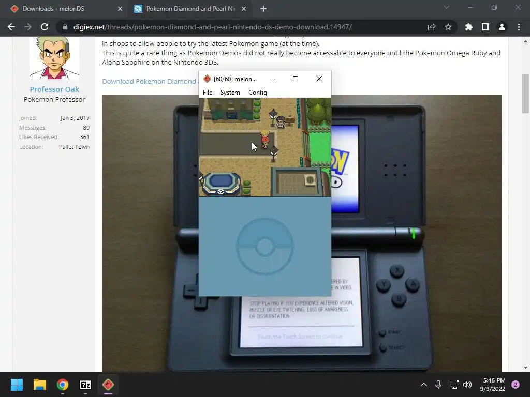Open the Config menu in melonDS
530x397 pixels.
(x=258, y=93)
